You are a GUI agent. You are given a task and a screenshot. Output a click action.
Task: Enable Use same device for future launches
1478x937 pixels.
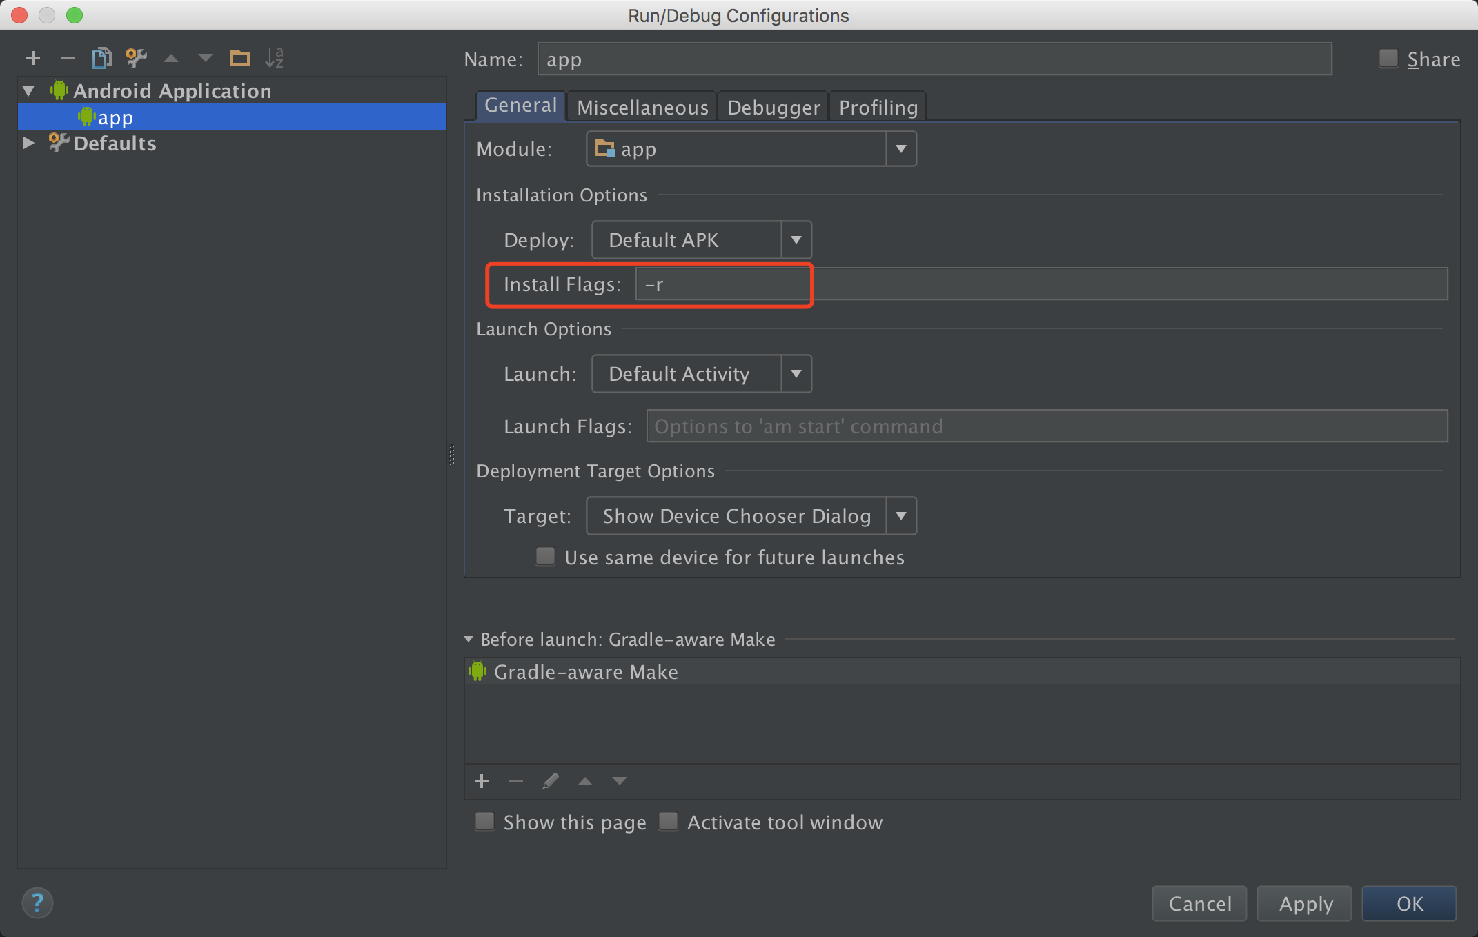(x=545, y=556)
